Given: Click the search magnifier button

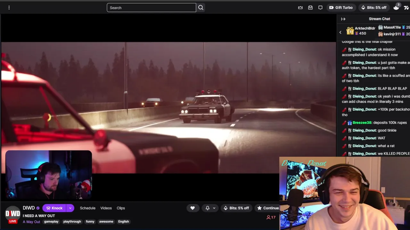Looking at the screenshot, I should pos(201,8).
